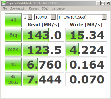Open the Kinézet menu

pyautogui.click(x=34, y=8)
